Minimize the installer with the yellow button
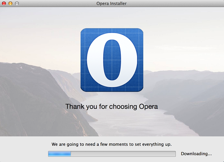 10,4
